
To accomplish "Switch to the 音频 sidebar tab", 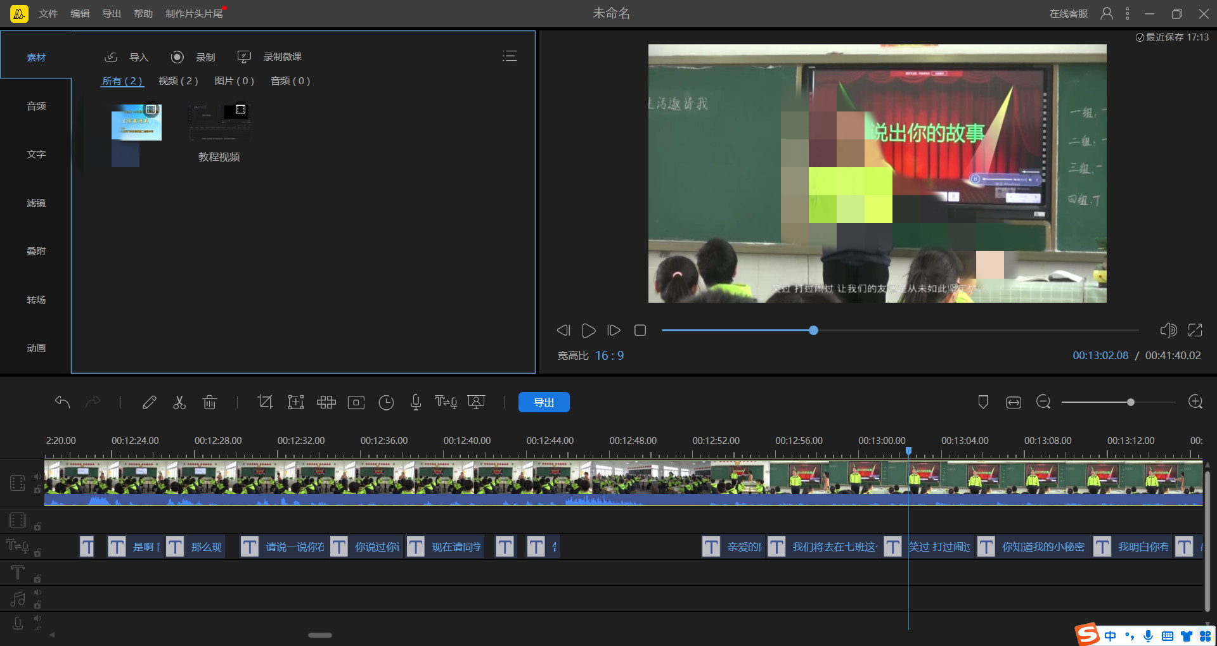I will [36, 106].
